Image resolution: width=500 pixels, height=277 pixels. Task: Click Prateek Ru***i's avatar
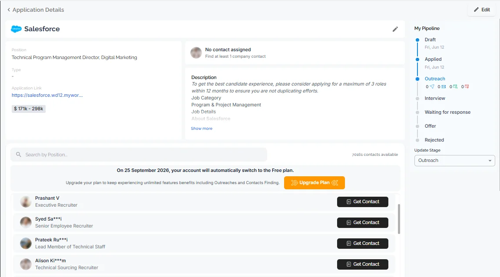click(26, 244)
